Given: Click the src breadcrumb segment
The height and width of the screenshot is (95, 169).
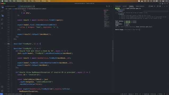Looking at the screenshot, I should point(6,9).
